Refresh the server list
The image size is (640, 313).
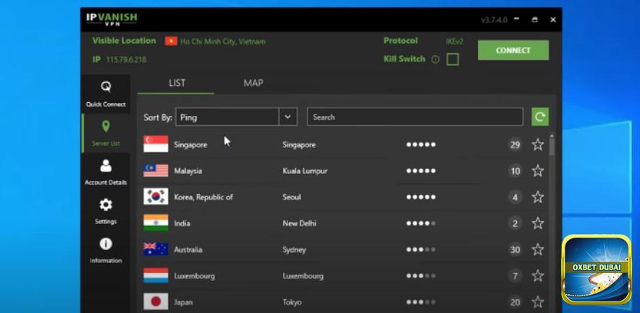tap(539, 117)
